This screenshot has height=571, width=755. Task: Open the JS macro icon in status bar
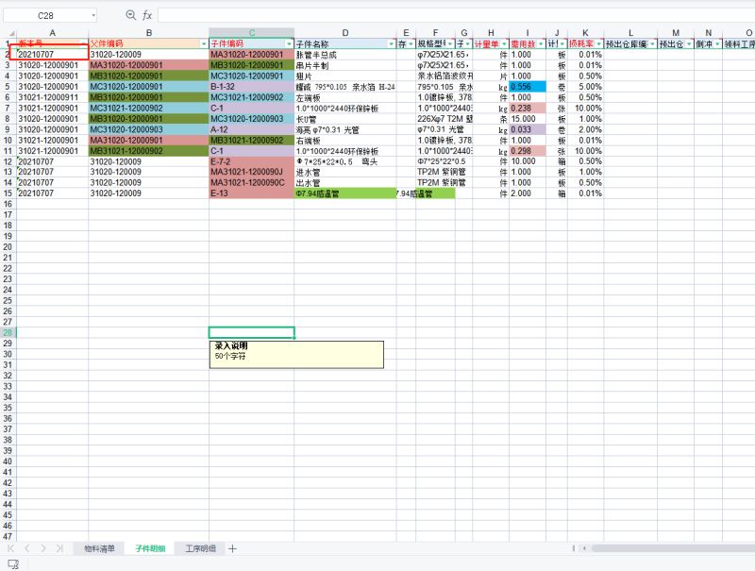(13, 563)
